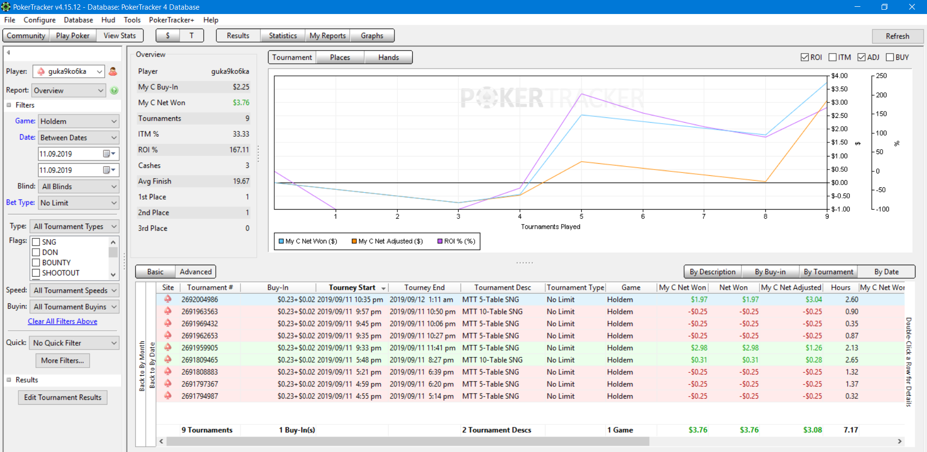This screenshot has width=927, height=452.
Task: Select the Hands graph tab
Action: [x=389, y=57]
